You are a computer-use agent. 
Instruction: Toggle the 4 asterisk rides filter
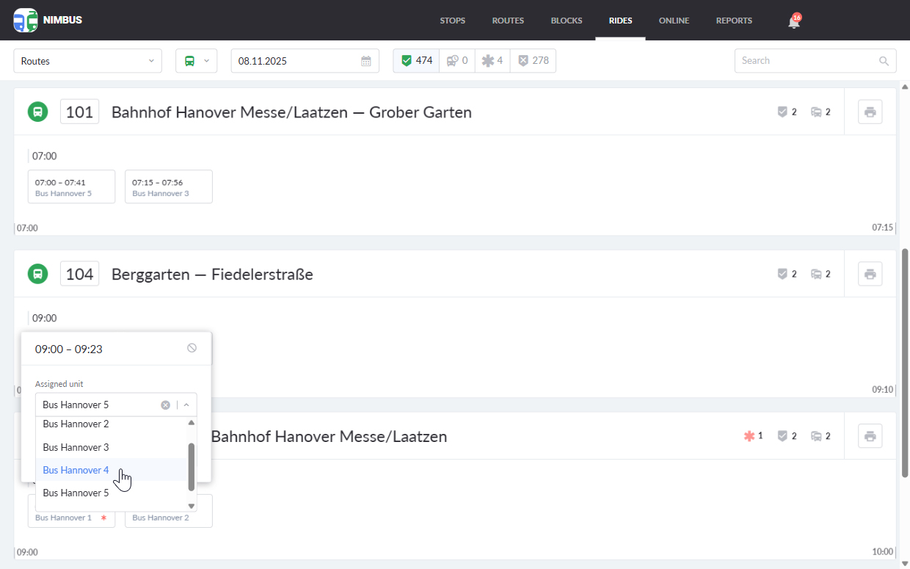tap(492, 61)
